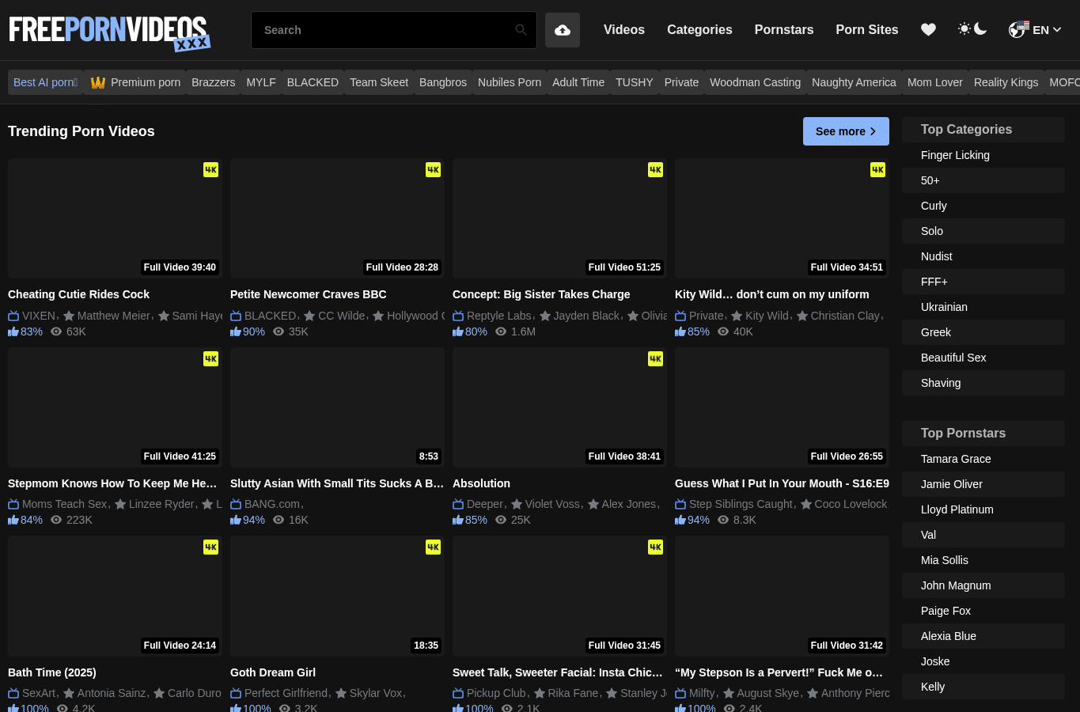This screenshot has width=1080, height=712.
Task: Open the Absolution video thumbnail
Action: coord(559,407)
